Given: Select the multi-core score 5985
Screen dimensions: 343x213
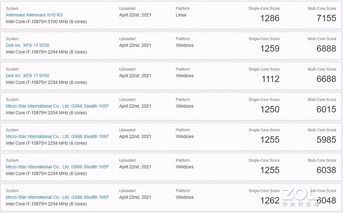Looking at the screenshot, I should (x=326, y=139).
